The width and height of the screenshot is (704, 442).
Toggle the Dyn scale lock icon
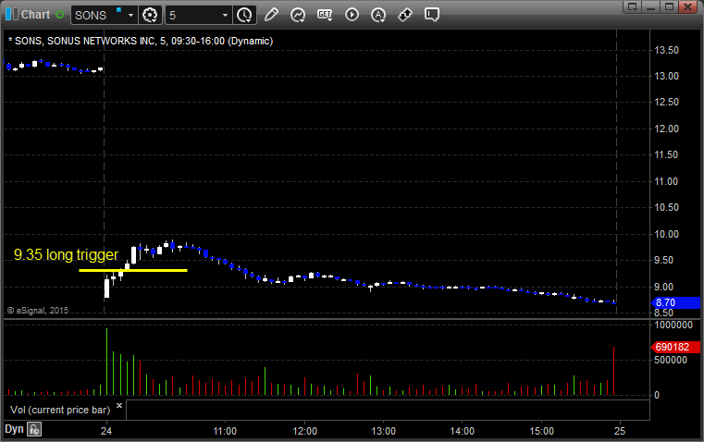click(x=34, y=429)
